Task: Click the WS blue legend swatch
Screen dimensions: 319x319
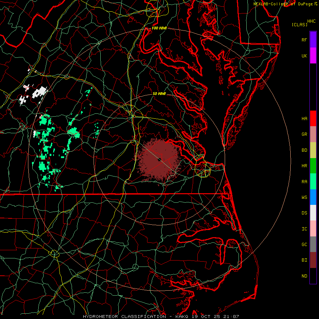Action: coord(313,197)
